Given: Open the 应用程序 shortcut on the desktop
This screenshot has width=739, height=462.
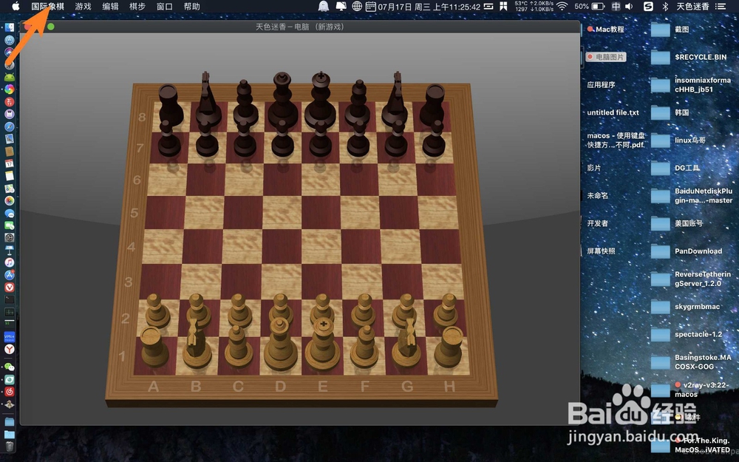Looking at the screenshot, I should click(x=601, y=84).
